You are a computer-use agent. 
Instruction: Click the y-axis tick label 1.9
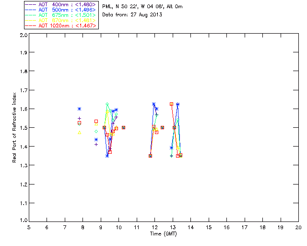coord(24,52)
